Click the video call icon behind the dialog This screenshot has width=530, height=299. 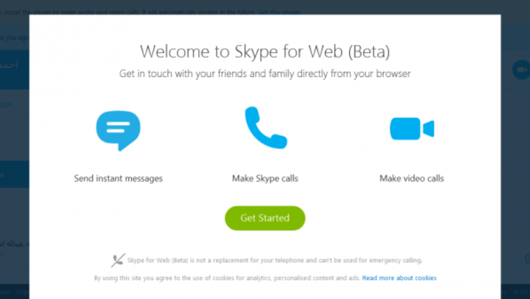pyautogui.click(x=521, y=70)
